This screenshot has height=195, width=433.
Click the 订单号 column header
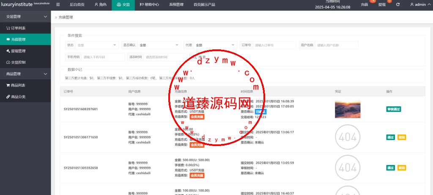tap(68, 91)
